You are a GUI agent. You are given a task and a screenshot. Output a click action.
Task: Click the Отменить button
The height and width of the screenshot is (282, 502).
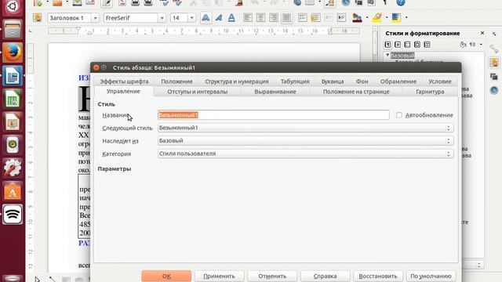click(x=272, y=276)
